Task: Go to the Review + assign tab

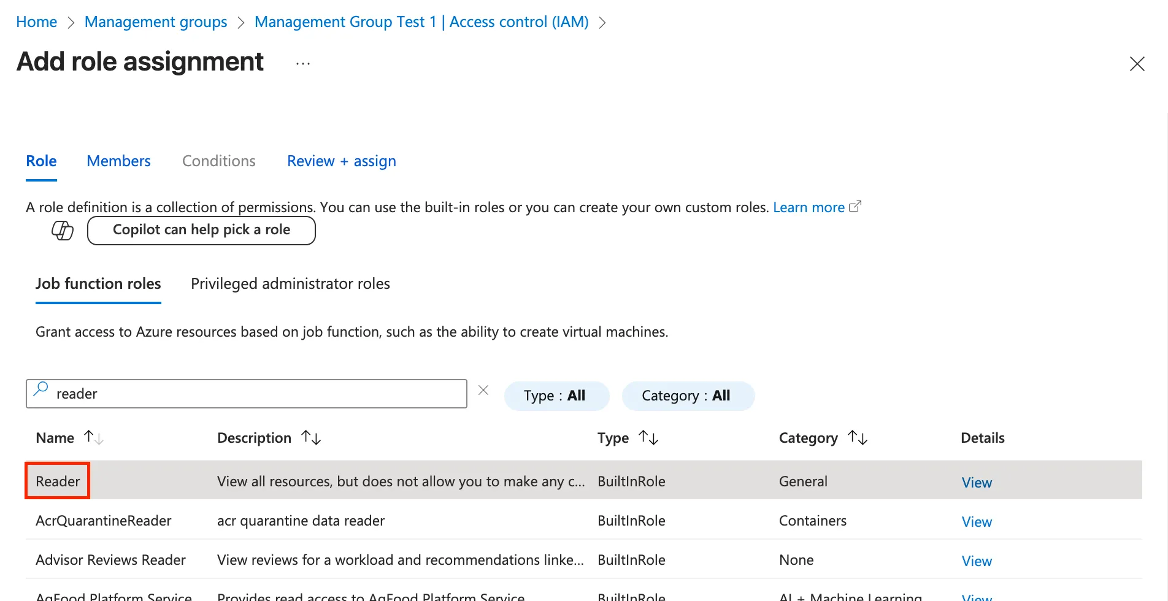Action: (341, 161)
